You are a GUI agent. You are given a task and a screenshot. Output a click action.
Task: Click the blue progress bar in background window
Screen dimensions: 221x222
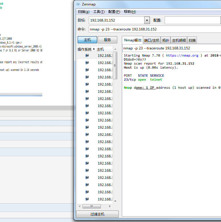point(21,96)
